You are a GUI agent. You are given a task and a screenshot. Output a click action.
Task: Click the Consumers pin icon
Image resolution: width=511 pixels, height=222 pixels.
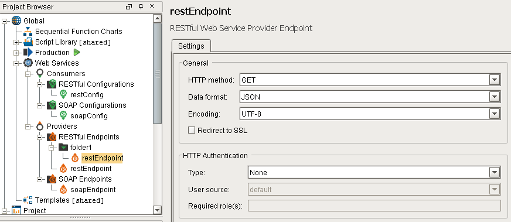tap(40, 74)
